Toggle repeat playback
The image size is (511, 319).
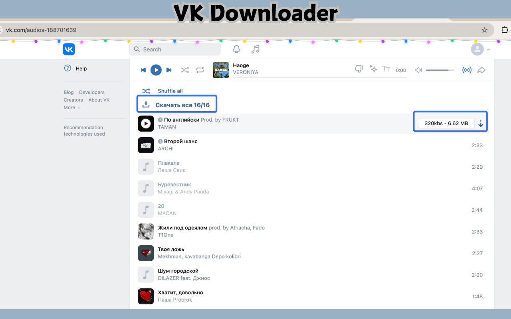[200, 70]
